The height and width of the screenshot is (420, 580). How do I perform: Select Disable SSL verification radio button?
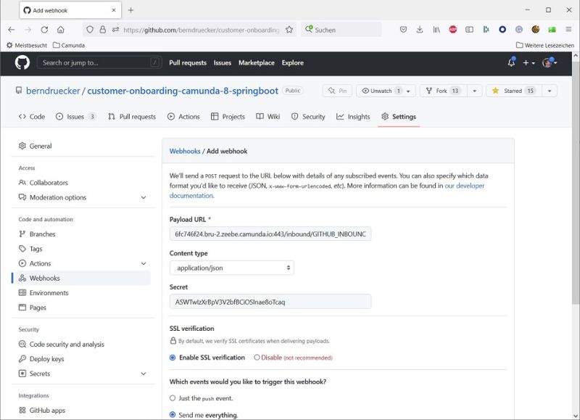coord(257,358)
